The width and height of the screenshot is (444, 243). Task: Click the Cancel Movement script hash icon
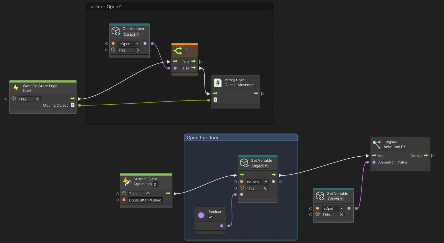[x=218, y=83]
